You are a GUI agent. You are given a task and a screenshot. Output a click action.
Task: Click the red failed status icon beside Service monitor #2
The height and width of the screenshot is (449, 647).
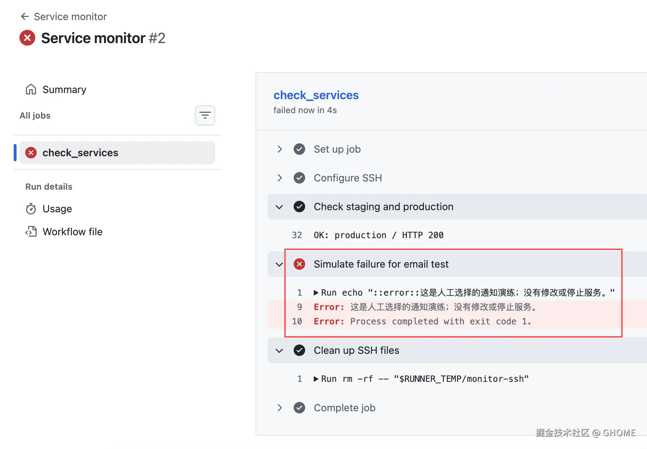click(27, 38)
